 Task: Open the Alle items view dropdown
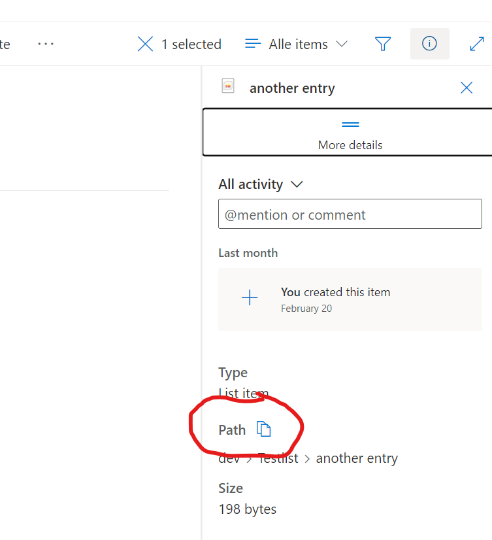tap(297, 44)
